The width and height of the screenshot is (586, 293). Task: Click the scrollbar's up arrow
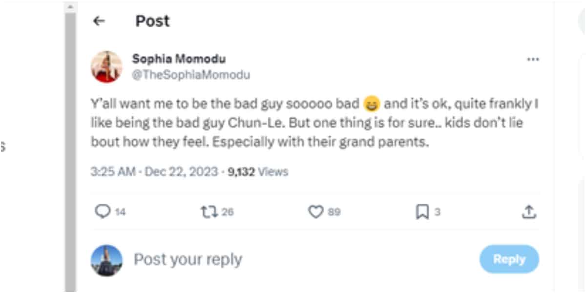(x=71, y=7)
